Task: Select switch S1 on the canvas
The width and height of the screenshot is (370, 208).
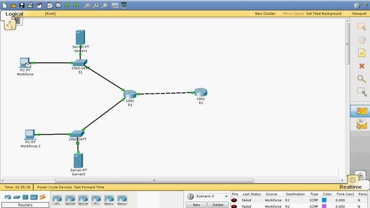Action: pos(80,63)
